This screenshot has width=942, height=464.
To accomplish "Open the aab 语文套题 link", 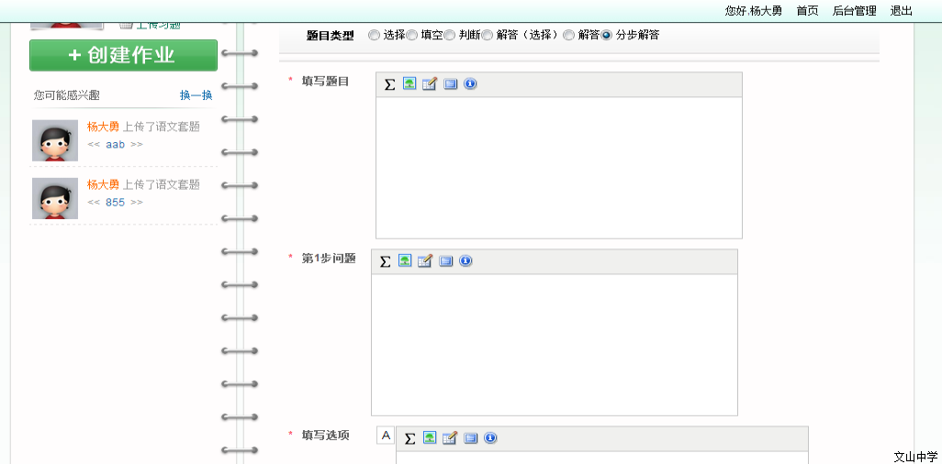I will pos(116,145).
